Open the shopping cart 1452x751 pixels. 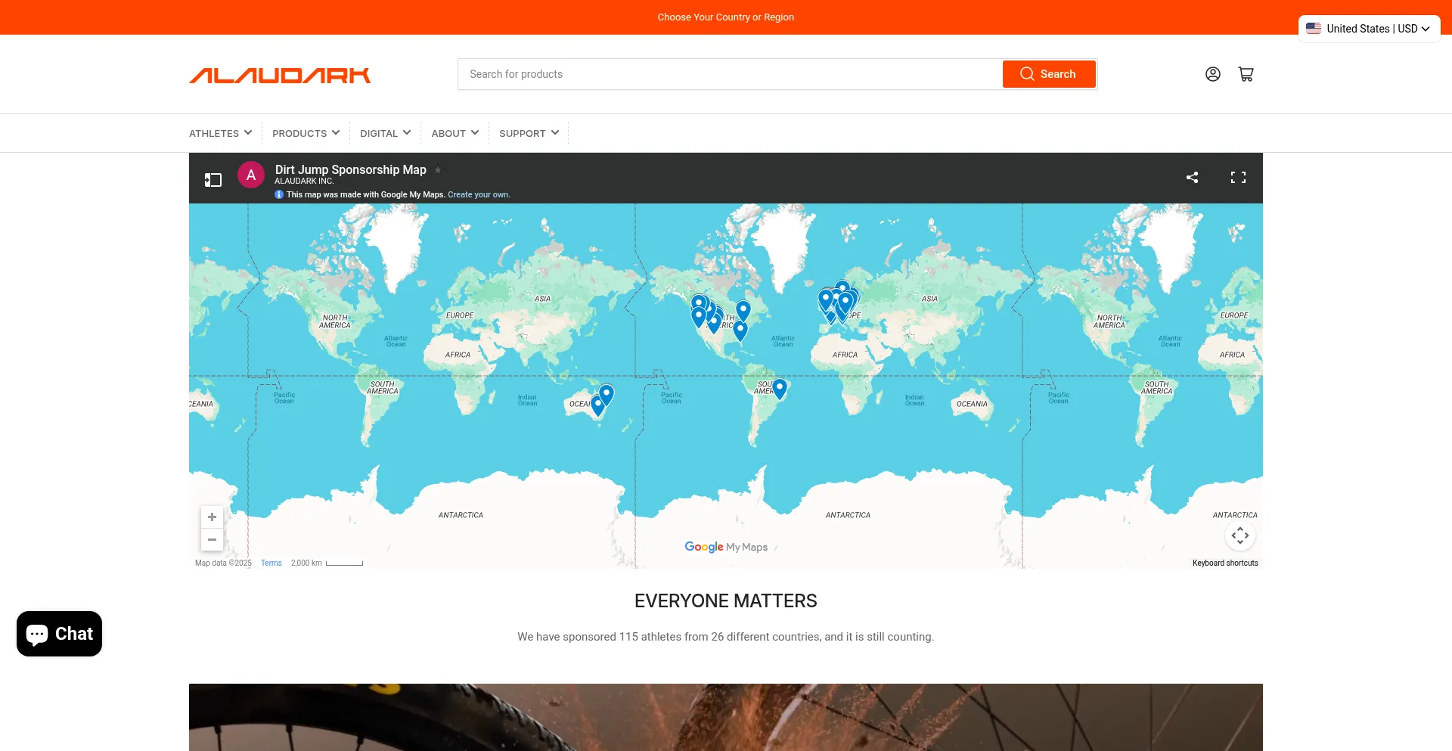click(1246, 74)
